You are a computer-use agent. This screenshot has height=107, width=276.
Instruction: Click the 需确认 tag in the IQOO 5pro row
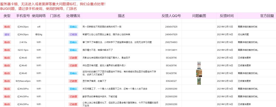tap(73, 50)
